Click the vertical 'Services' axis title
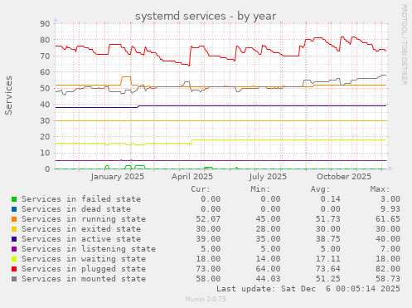 [x=8, y=95]
